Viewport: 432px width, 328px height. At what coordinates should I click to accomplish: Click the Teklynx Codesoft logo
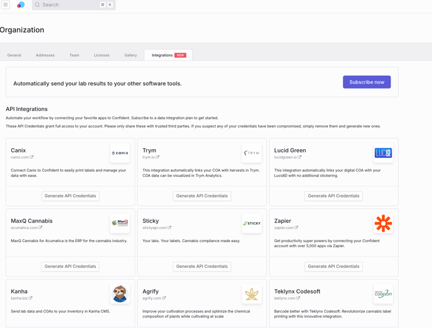point(383,294)
